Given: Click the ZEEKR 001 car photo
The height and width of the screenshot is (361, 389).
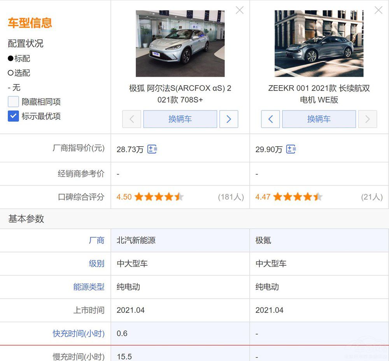Looking at the screenshot, I should coord(319,44).
